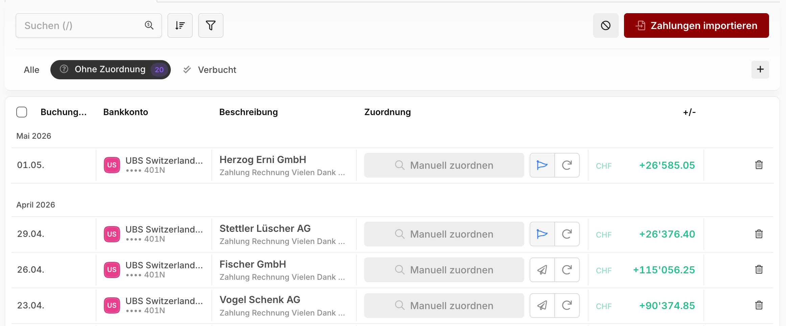Open the sort order options
Screen dimensions: 786x326
tap(180, 25)
